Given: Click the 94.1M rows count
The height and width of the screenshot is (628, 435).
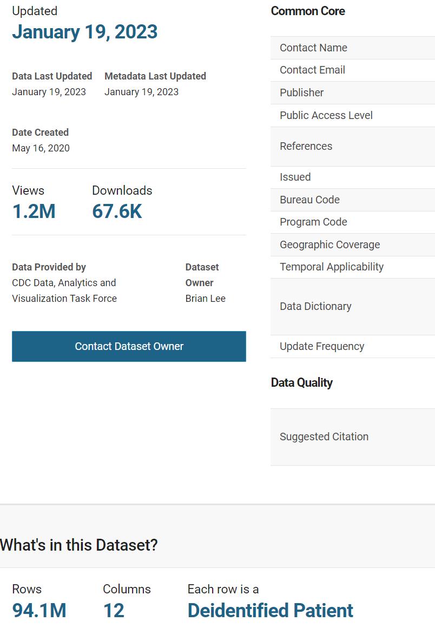Looking at the screenshot, I should point(39,610).
